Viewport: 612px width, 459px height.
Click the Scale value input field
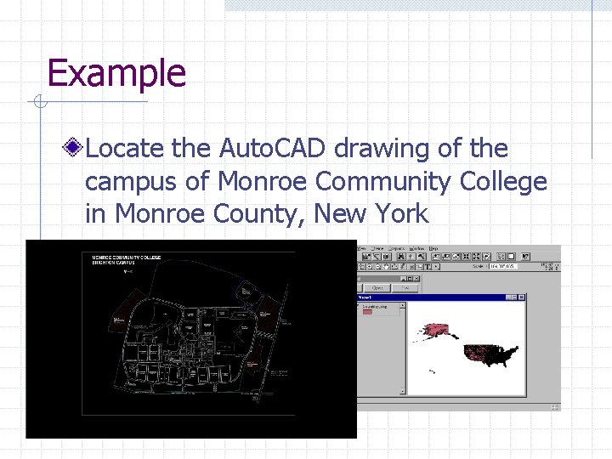pos(503,267)
